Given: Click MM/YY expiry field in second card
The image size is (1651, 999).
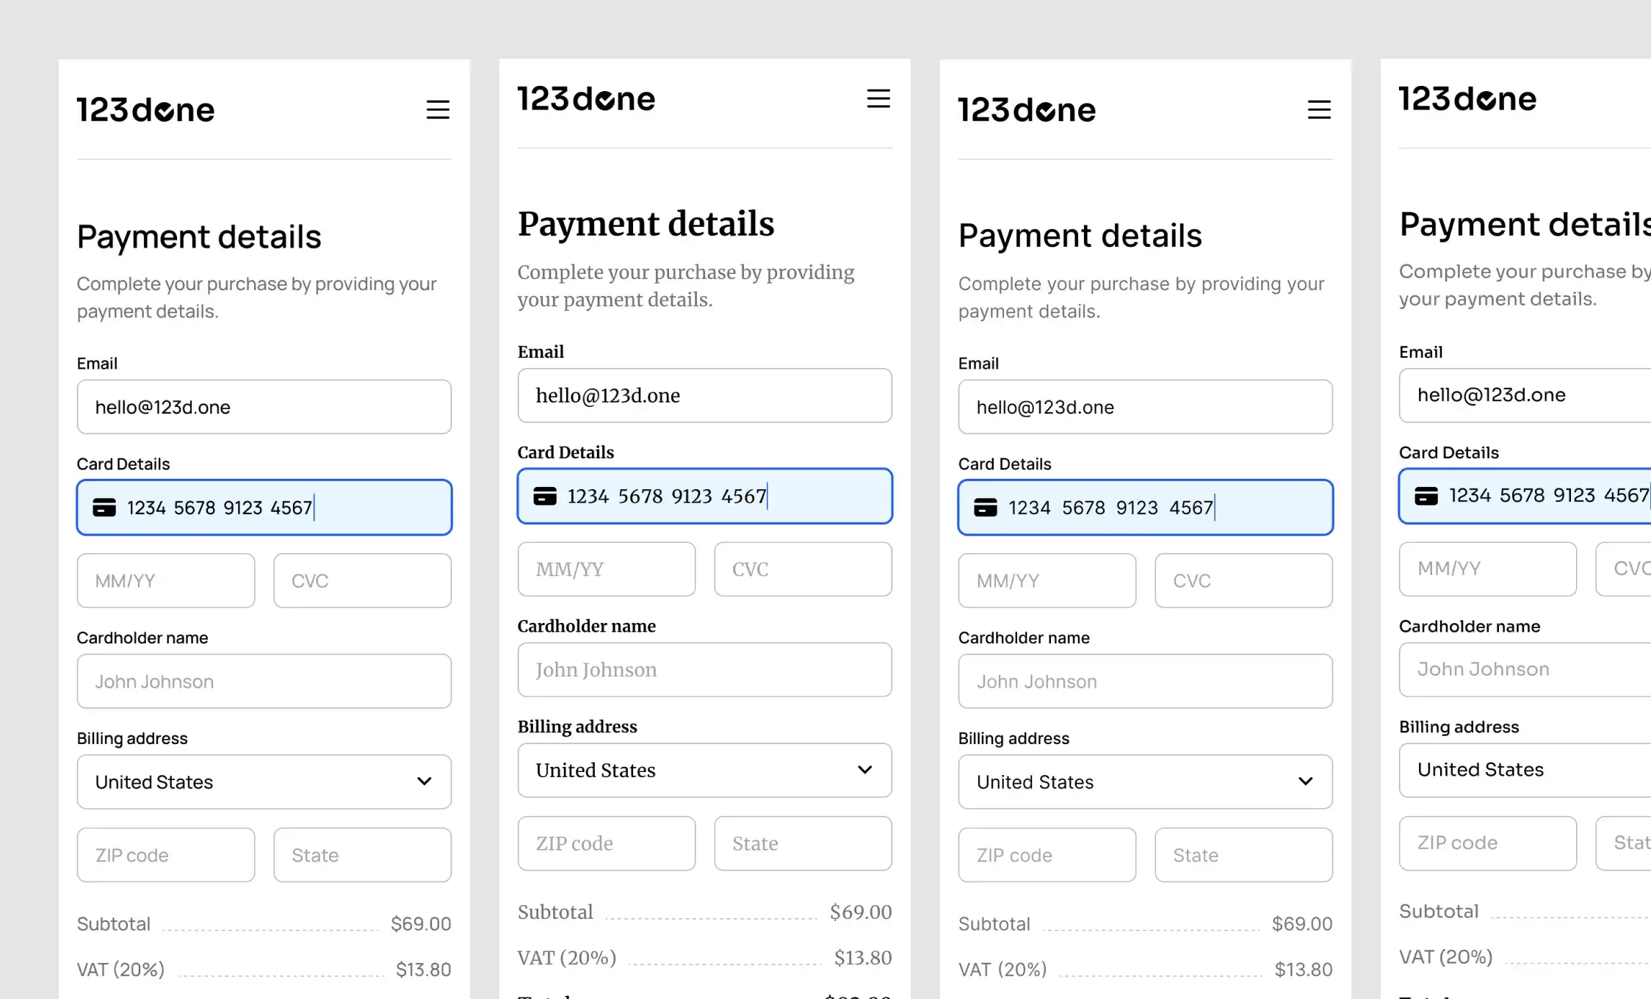Looking at the screenshot, I should click(x=607, y=569).
